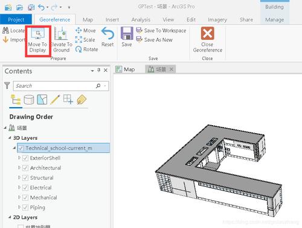The height and width of the screenshot is (228, 302).
Task: Expand the Structural layer
Action: click(x=19, y=177)
